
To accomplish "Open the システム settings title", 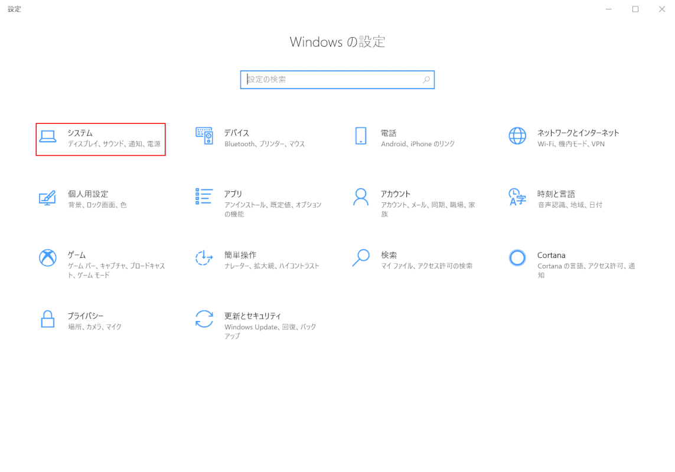I will (x=80, y=133).
